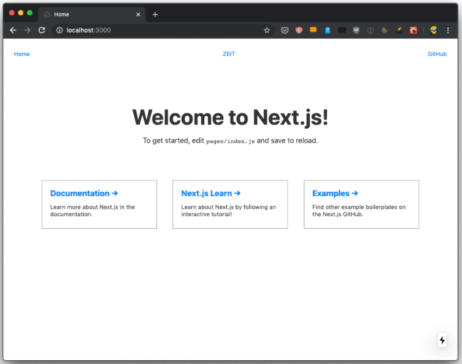
Task: Open the gray circle info extension icon
Action: coord(370,30)
